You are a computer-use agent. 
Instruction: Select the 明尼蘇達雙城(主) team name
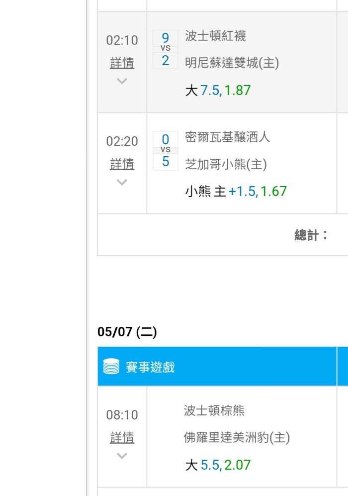232,63
